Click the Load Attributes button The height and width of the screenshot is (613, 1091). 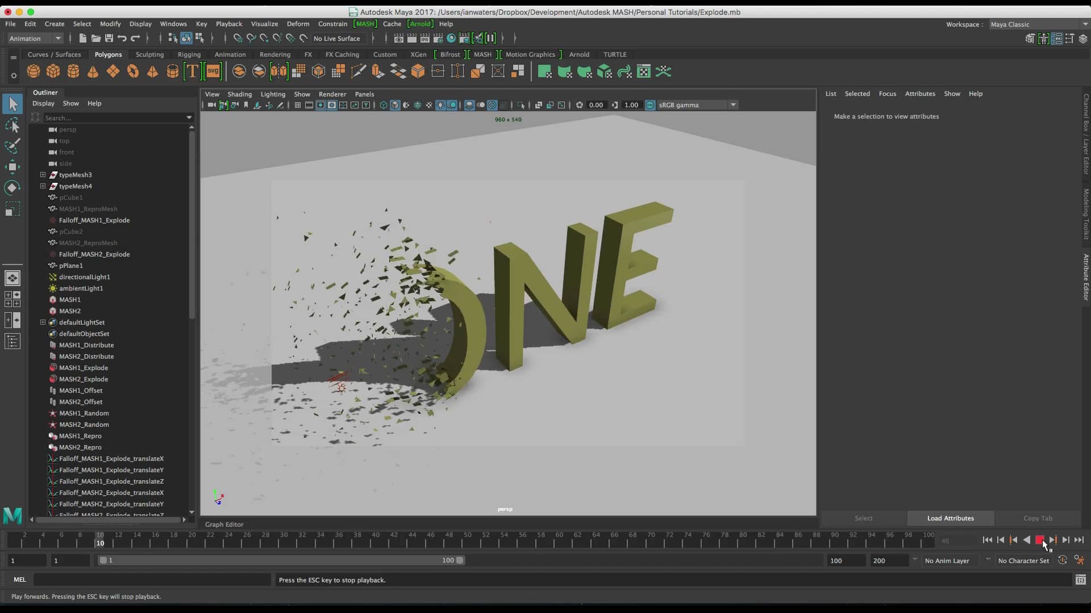pyautogui.click(x=951, y=518)
